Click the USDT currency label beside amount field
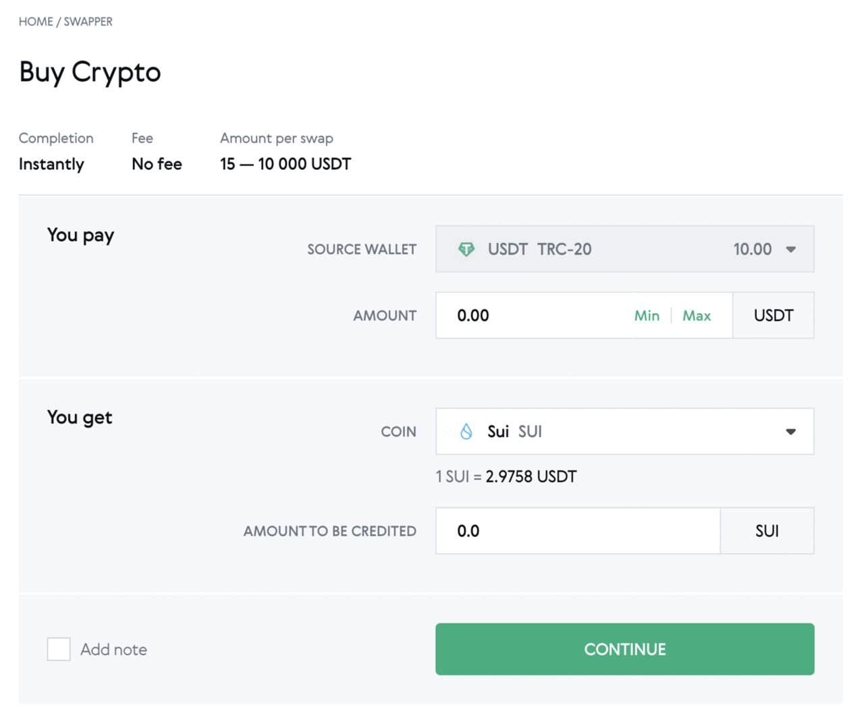 [x=774, y=315]
